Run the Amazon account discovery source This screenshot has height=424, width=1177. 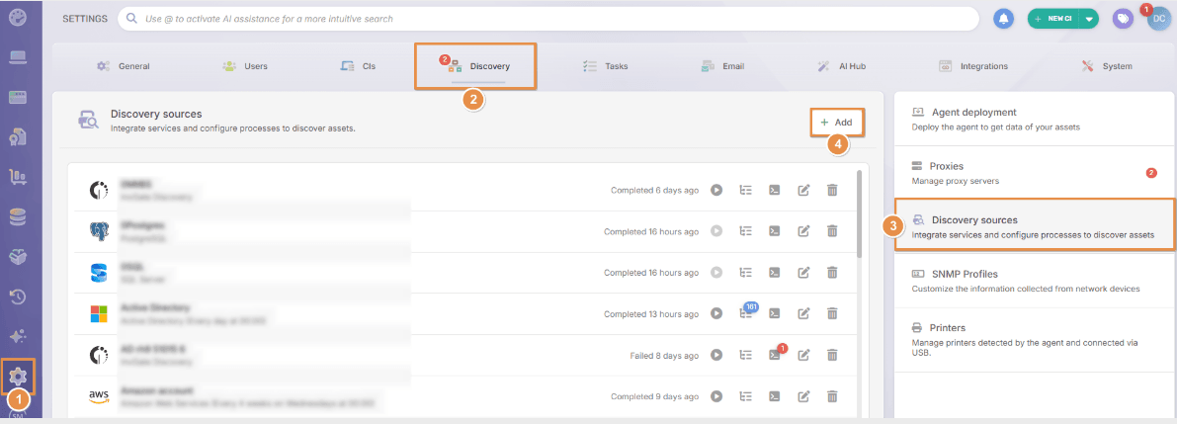point(716,395)
